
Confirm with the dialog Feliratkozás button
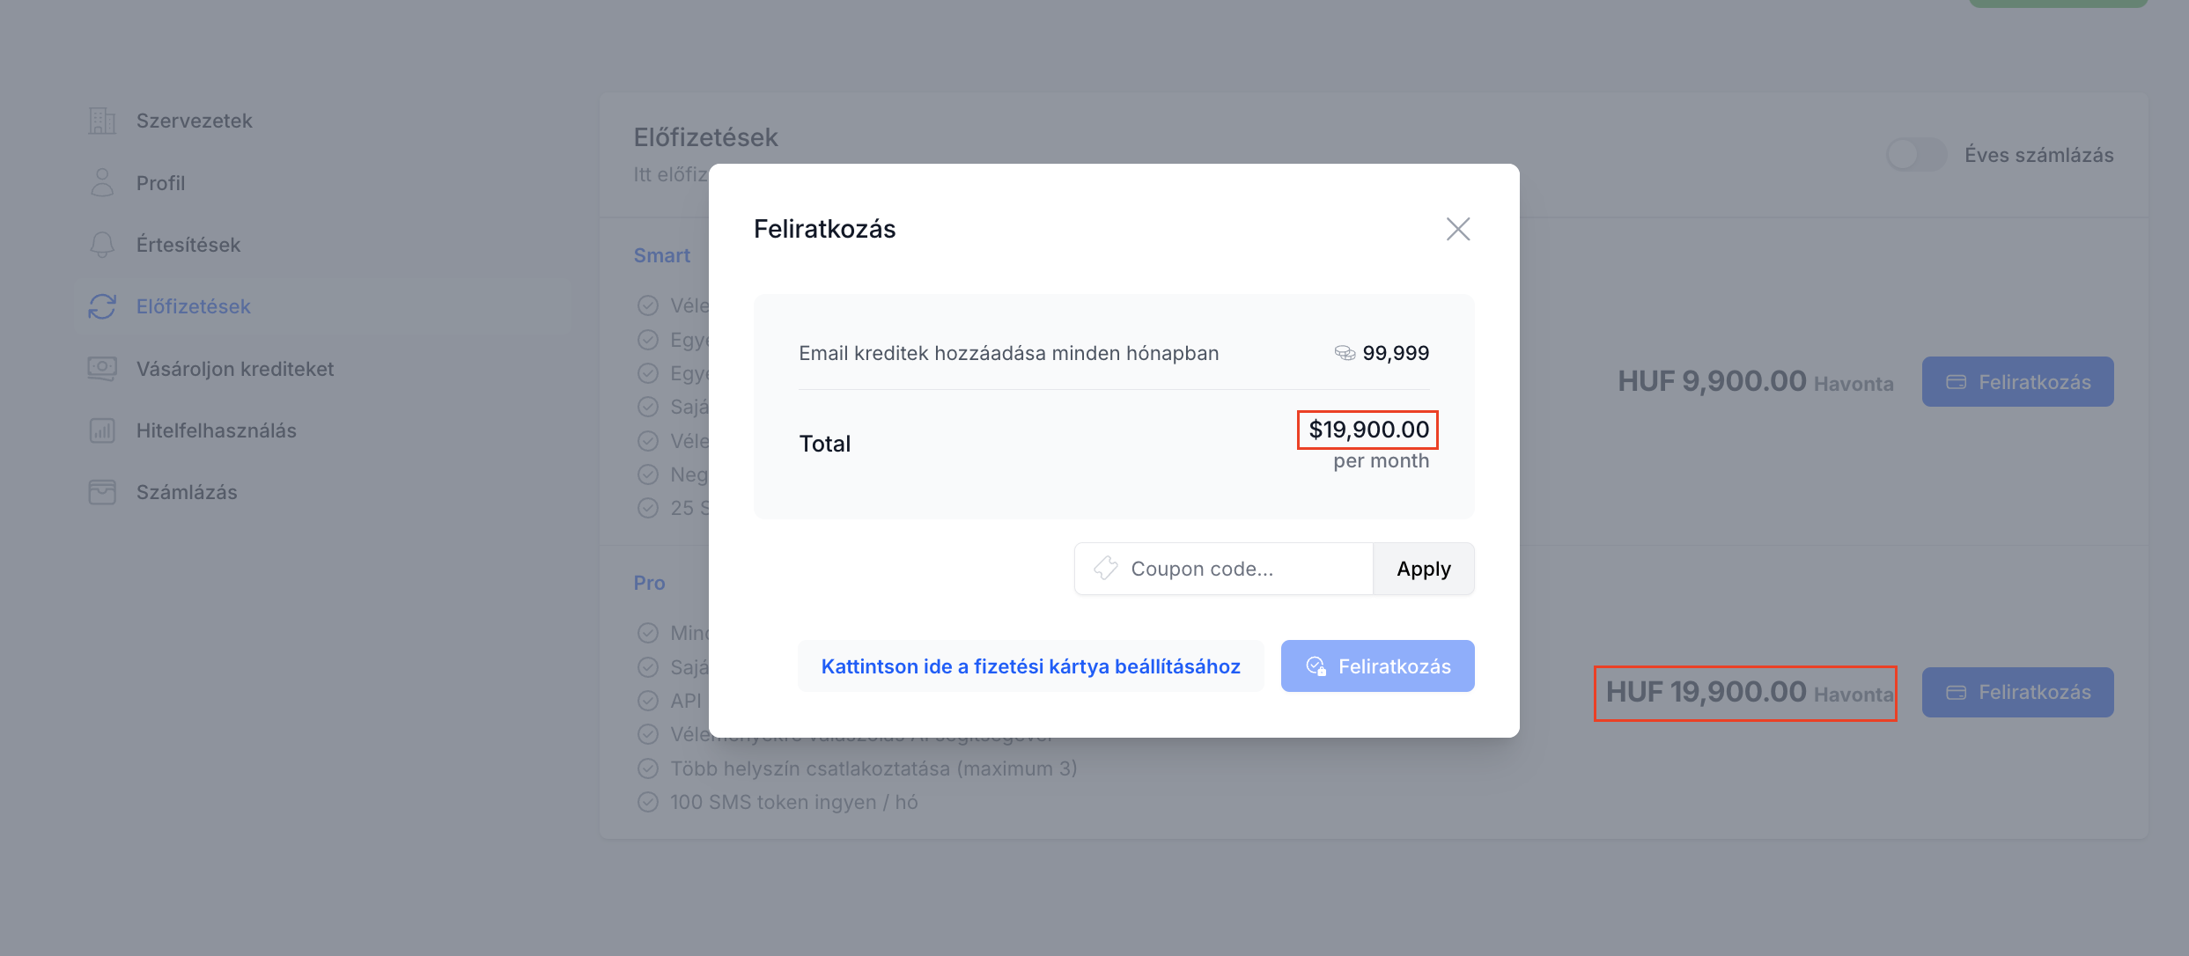pyautogui.click(x=1377, y=666)
